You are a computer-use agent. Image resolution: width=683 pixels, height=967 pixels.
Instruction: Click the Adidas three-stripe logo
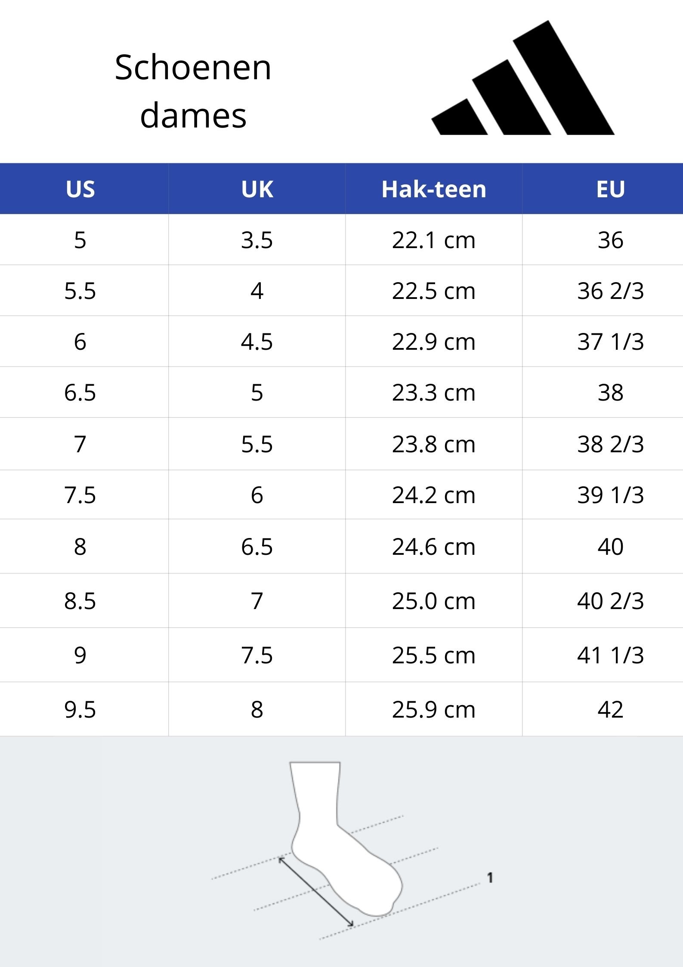tap(523, 78)
